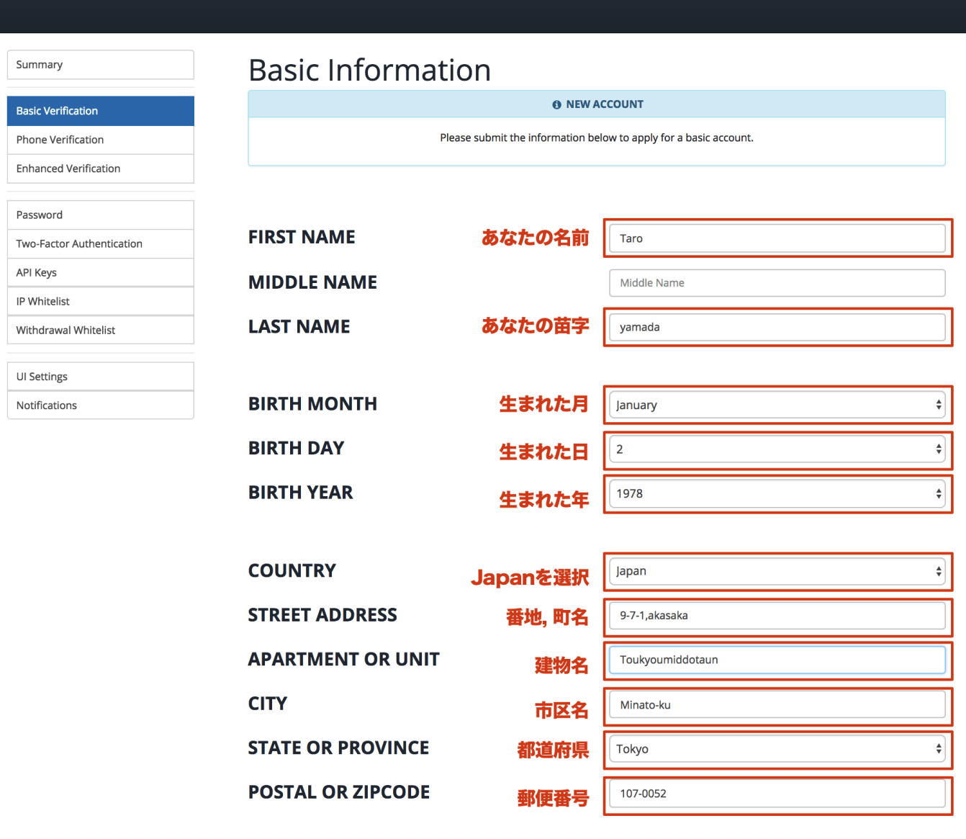This screenshot has width=966, height=839.
Task: Open Notifications settings
Action: (100, 405)
